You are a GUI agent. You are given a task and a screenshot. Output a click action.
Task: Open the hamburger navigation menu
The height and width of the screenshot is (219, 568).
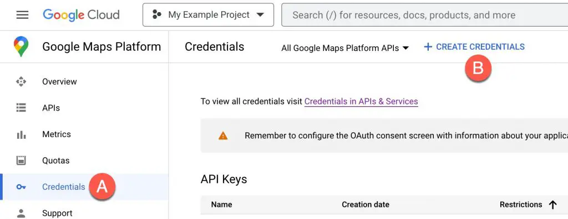coord(22,15)
